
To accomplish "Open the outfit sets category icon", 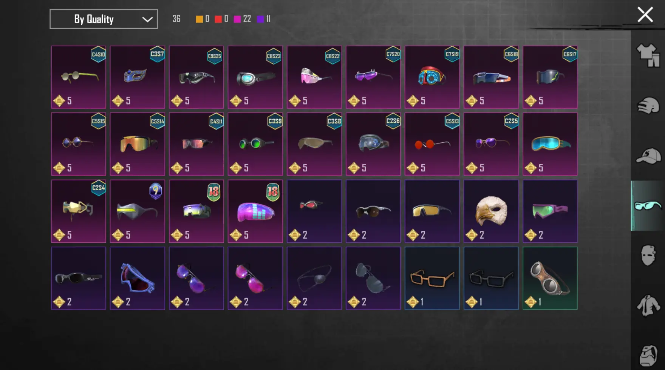I will 648,55.
